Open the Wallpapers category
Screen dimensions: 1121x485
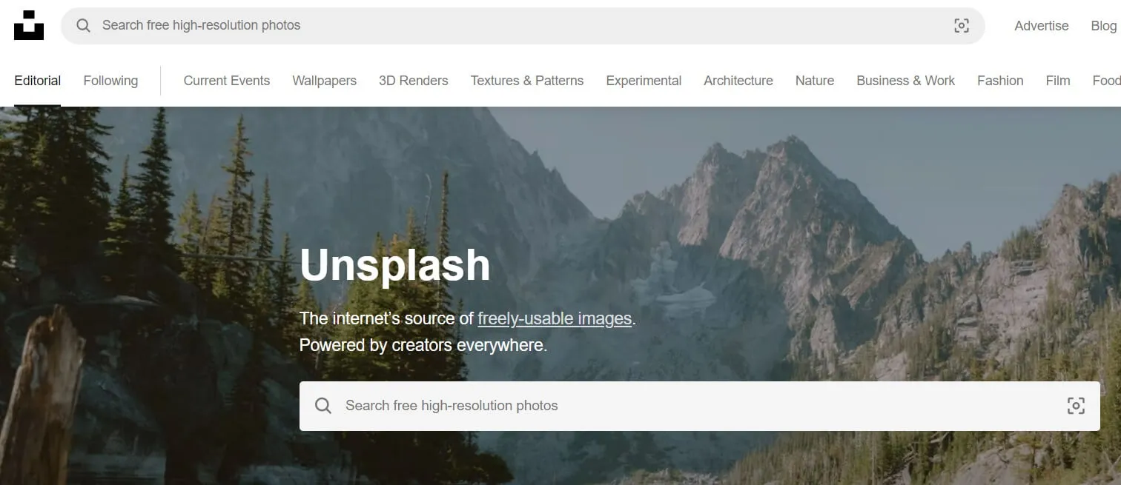(x=324, y=81)
